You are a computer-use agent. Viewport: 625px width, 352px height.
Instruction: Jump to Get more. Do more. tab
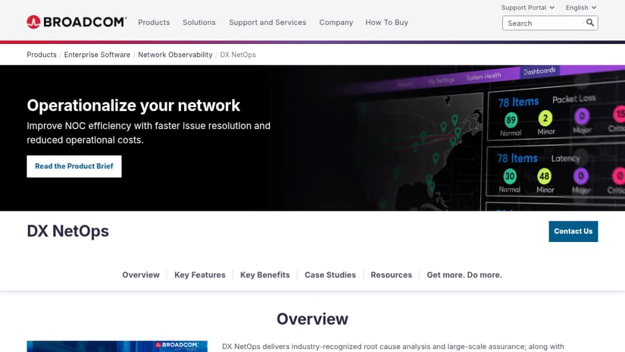click(464, 274)
